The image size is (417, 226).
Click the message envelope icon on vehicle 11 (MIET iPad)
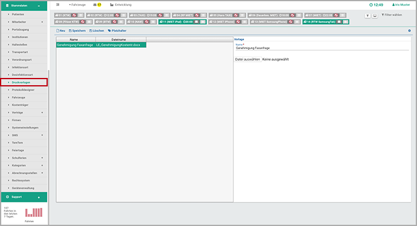click(196, 22)
